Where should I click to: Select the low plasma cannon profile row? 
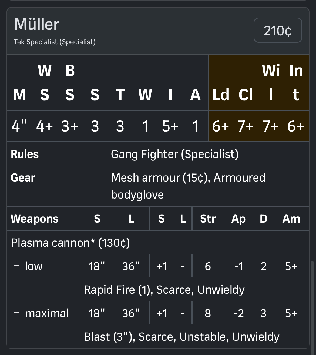click(x=34, y=266)
